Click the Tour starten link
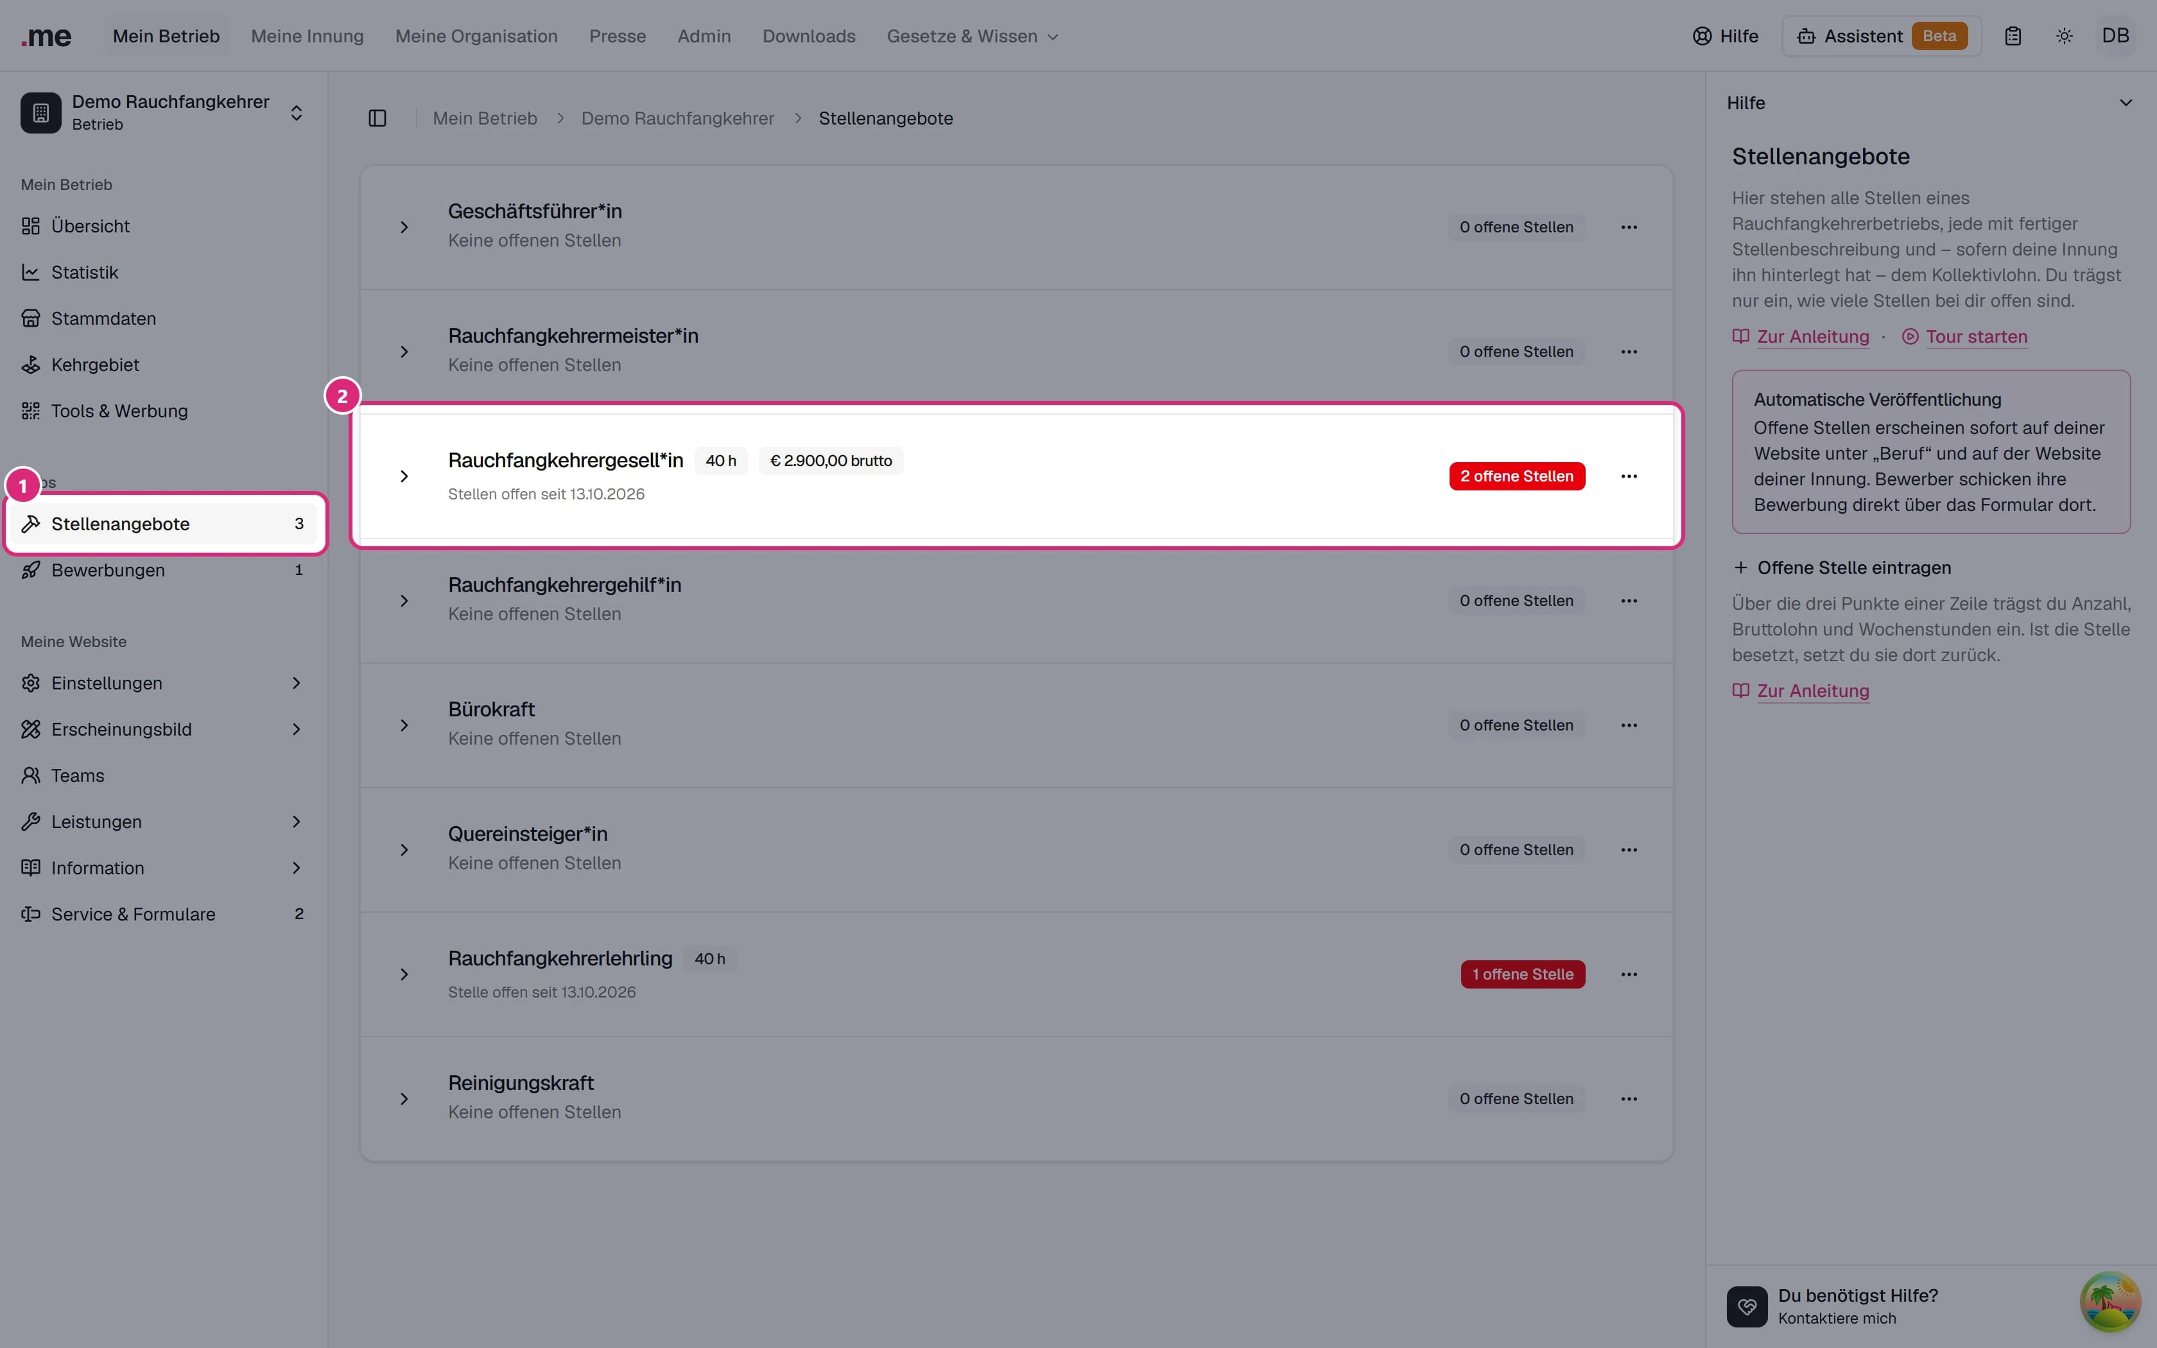 (x=1964, y=337)
